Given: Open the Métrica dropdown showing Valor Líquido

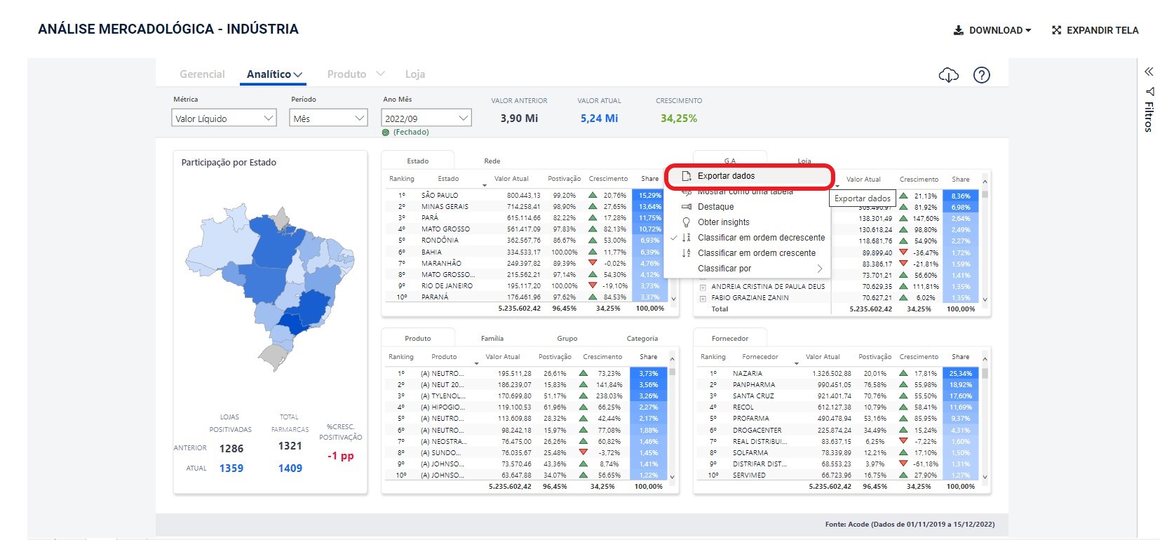Looking at the screenshot, I should click(x=224, y=119).
